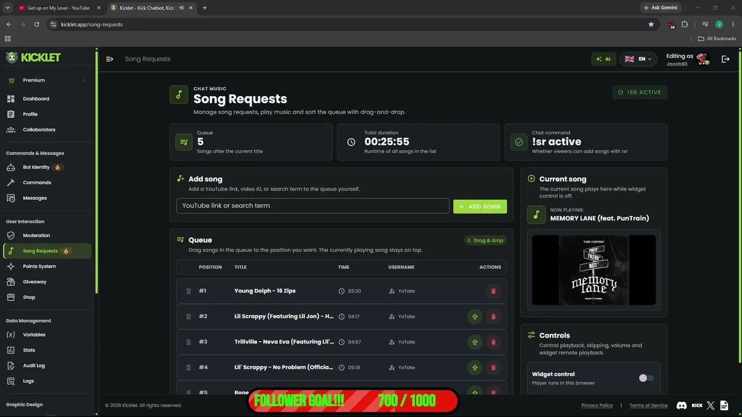Screen dimensions: 742x417
Task: Mute the Kicklet tab audio
Action: [181, 8]
